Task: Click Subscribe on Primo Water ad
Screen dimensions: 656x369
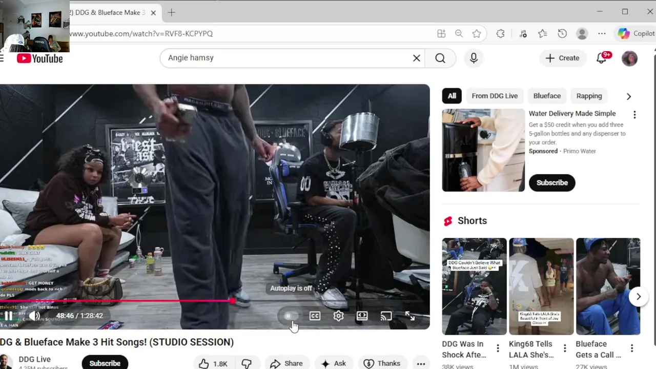Action: (x=552, y=182)
